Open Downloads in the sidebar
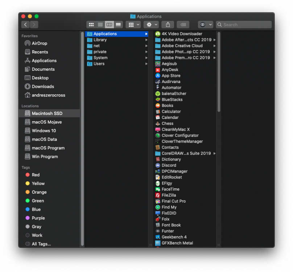 coord(50,87)
